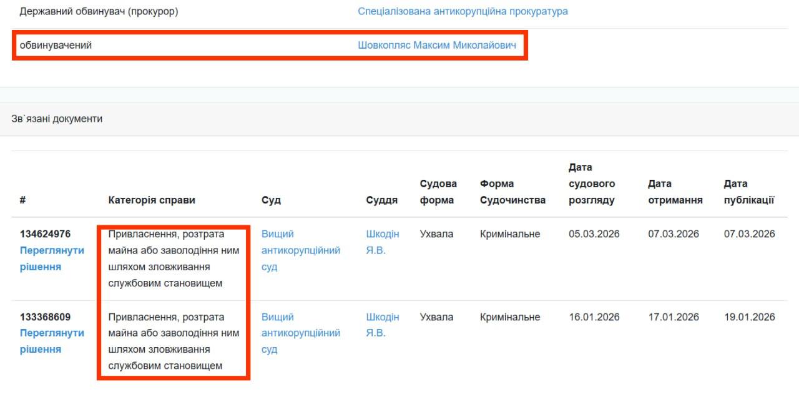Open Переглянути рішення for document 134624976
The height and width of the screenshot is (407, 799).
pos(52,258)
